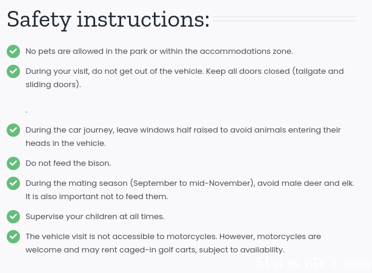The image size is (372, 273).
Task: Click the text 'heads in the vehicle.'
Action: click(x=65, y=143)
